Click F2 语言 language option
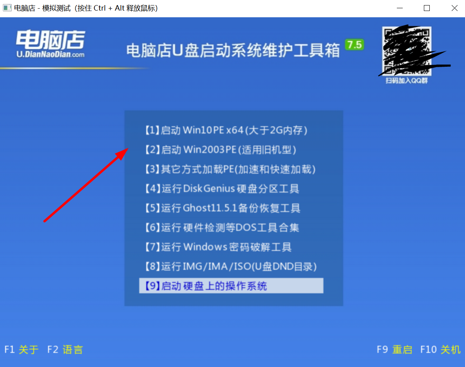 click(x=65, y=349)
